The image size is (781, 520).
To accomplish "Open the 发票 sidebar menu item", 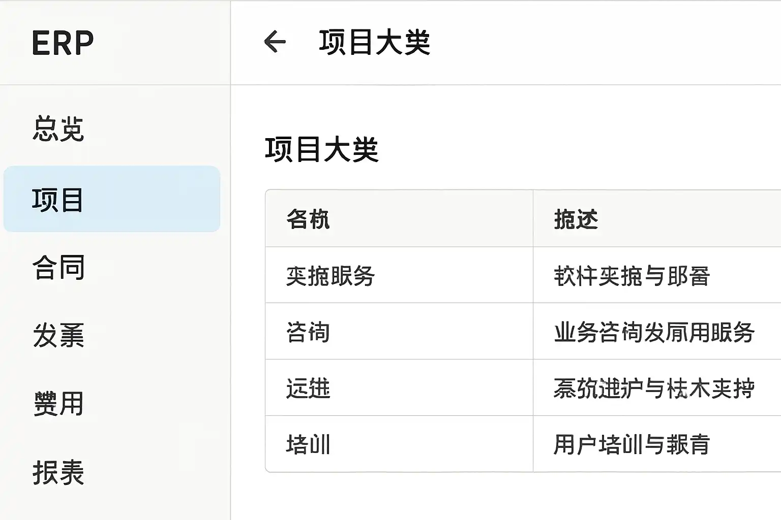I will coord(58,335).
